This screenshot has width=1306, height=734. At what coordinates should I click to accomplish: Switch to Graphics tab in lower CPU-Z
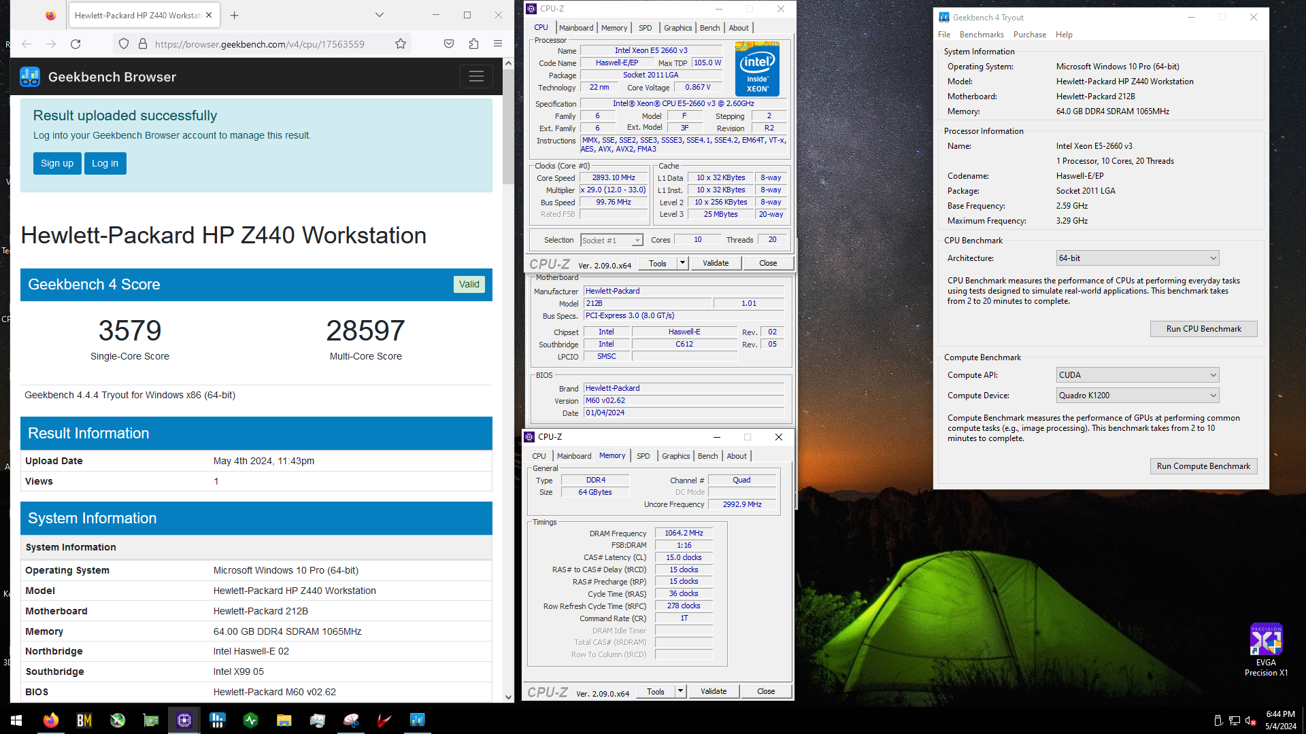[675, 456]
